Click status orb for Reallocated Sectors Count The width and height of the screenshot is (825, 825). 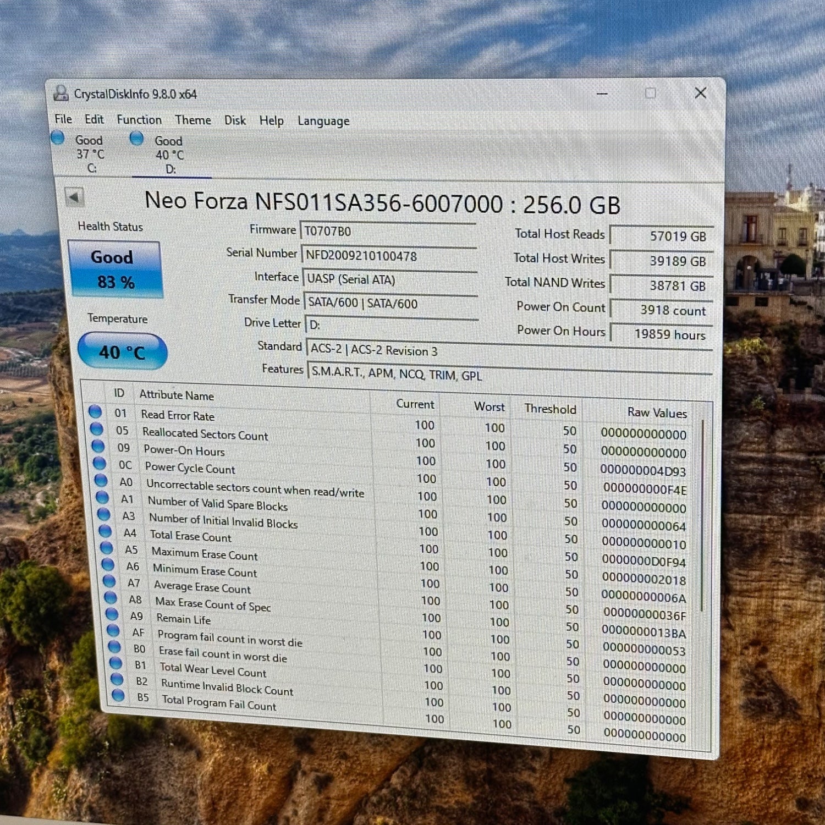pos(97,428)
